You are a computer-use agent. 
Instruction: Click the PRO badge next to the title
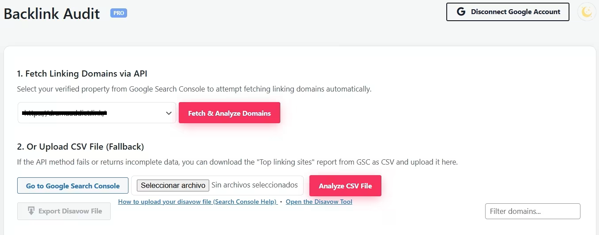(x=119, y=13)
